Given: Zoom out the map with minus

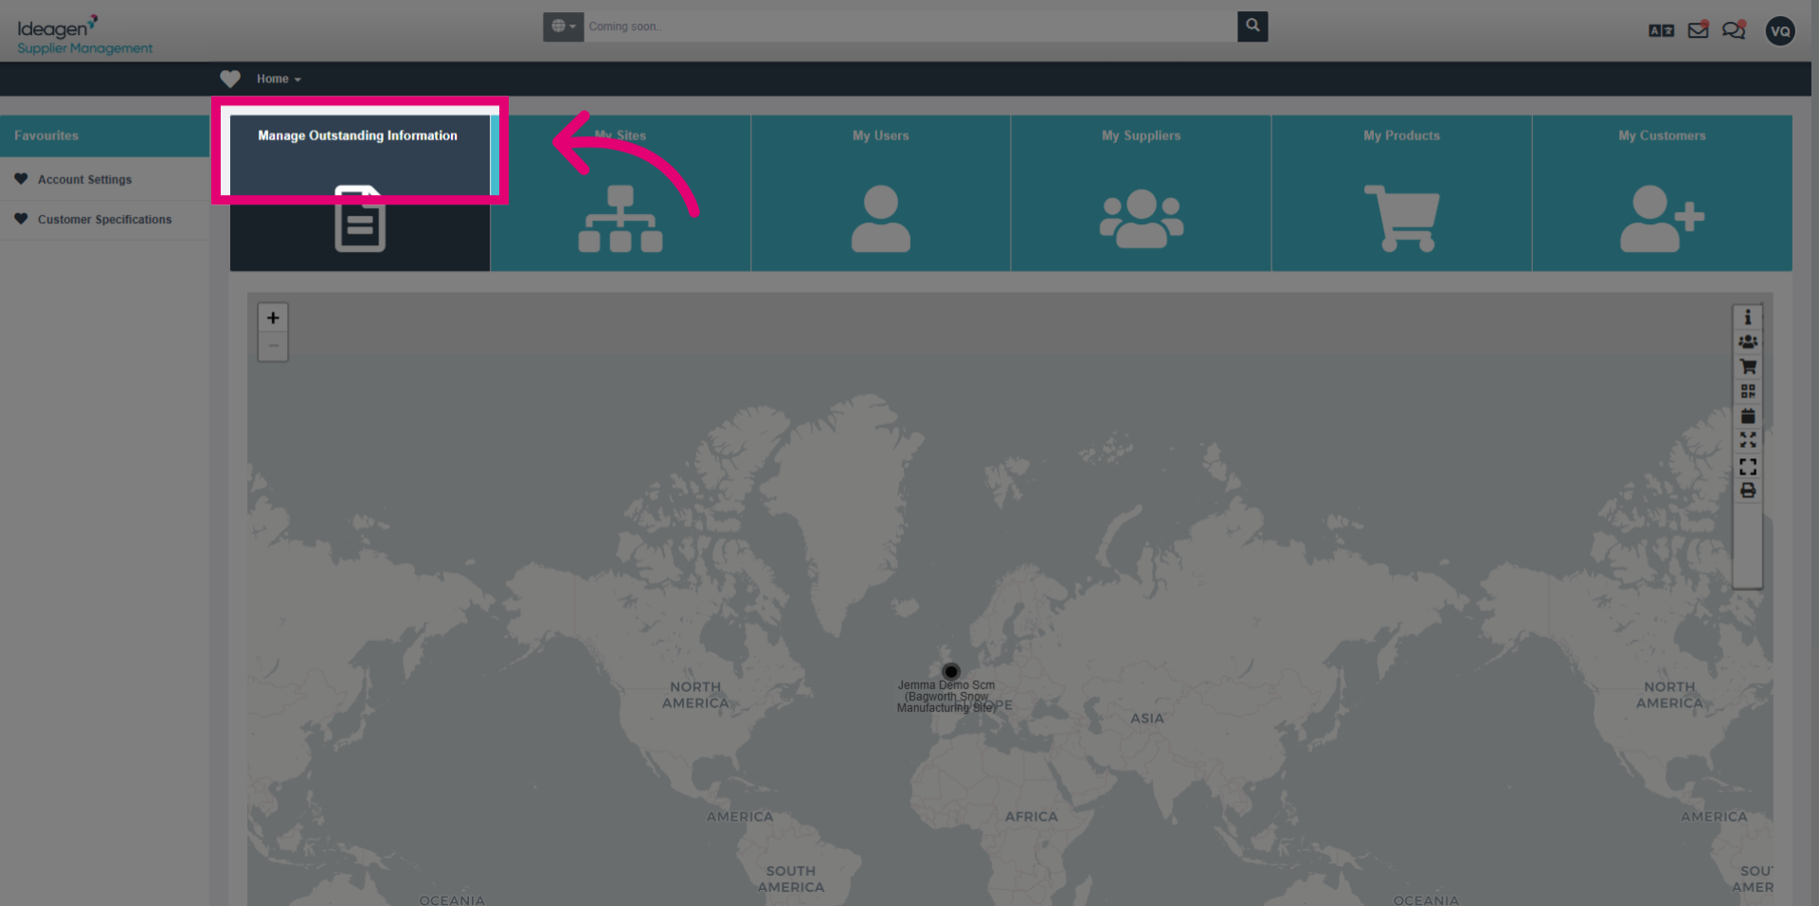Looking at the screenshot, I should 273,346.
